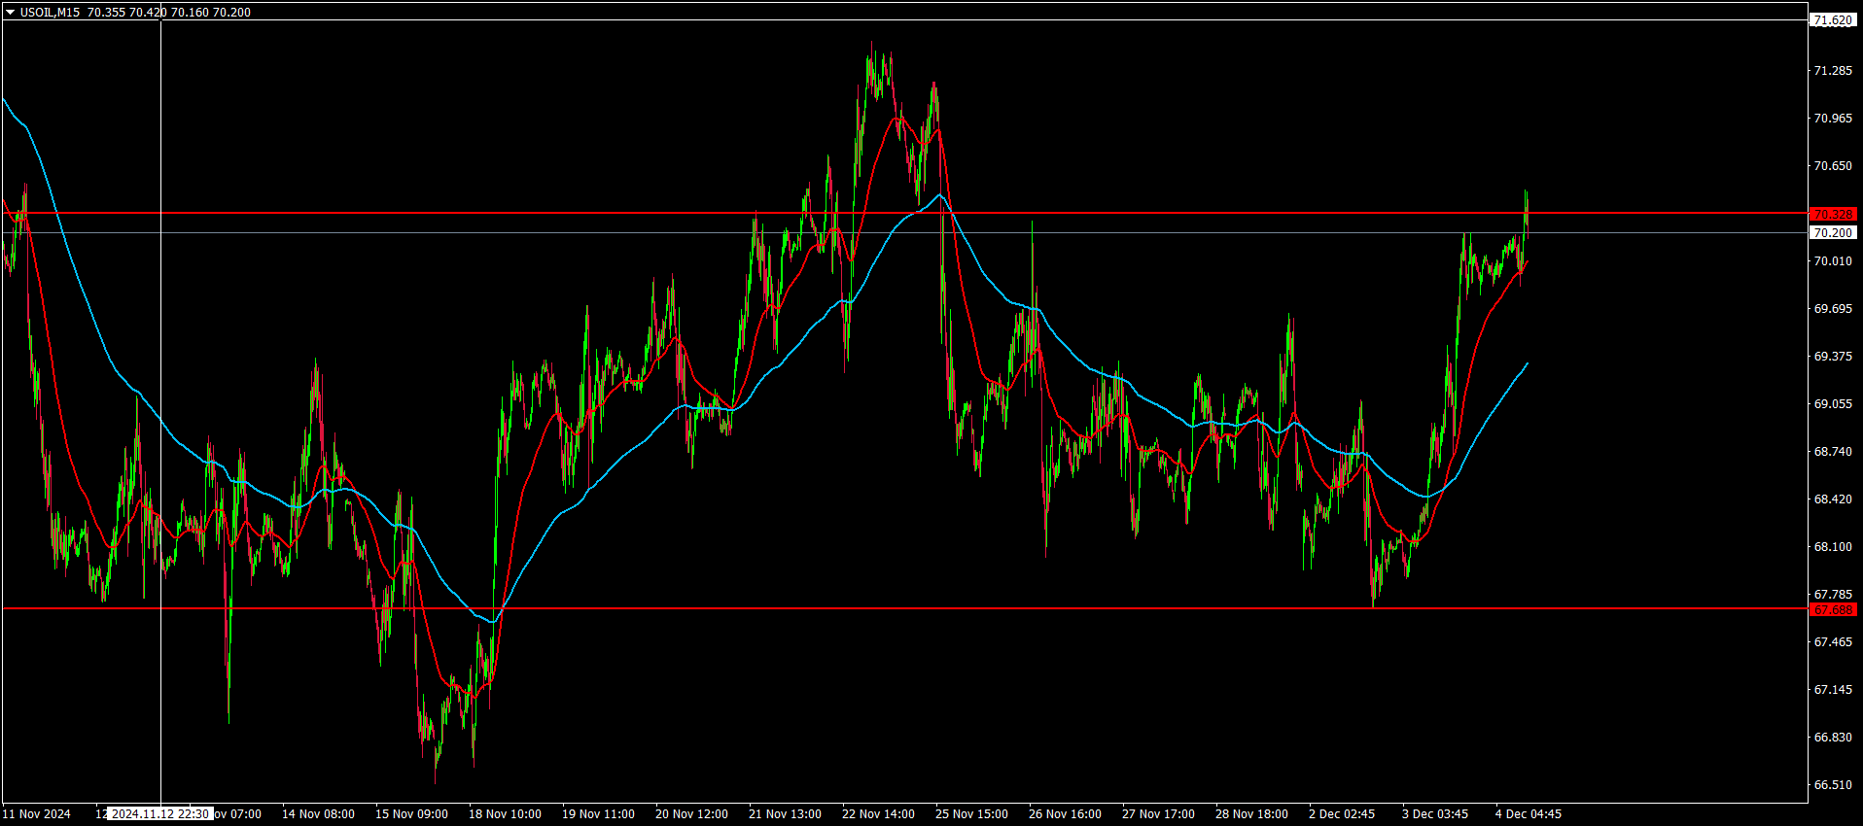Click the 70.010 price scale label

pos(1833,261)
